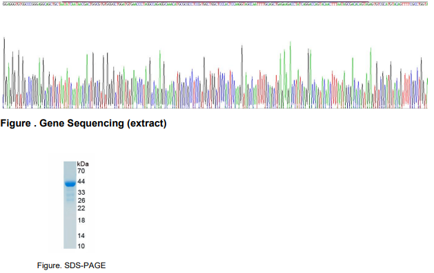Viewport: 434px width, 273px height.
Task: Click the Figure. SDS-PAGE caption text
Action: [x=71, y=265]
